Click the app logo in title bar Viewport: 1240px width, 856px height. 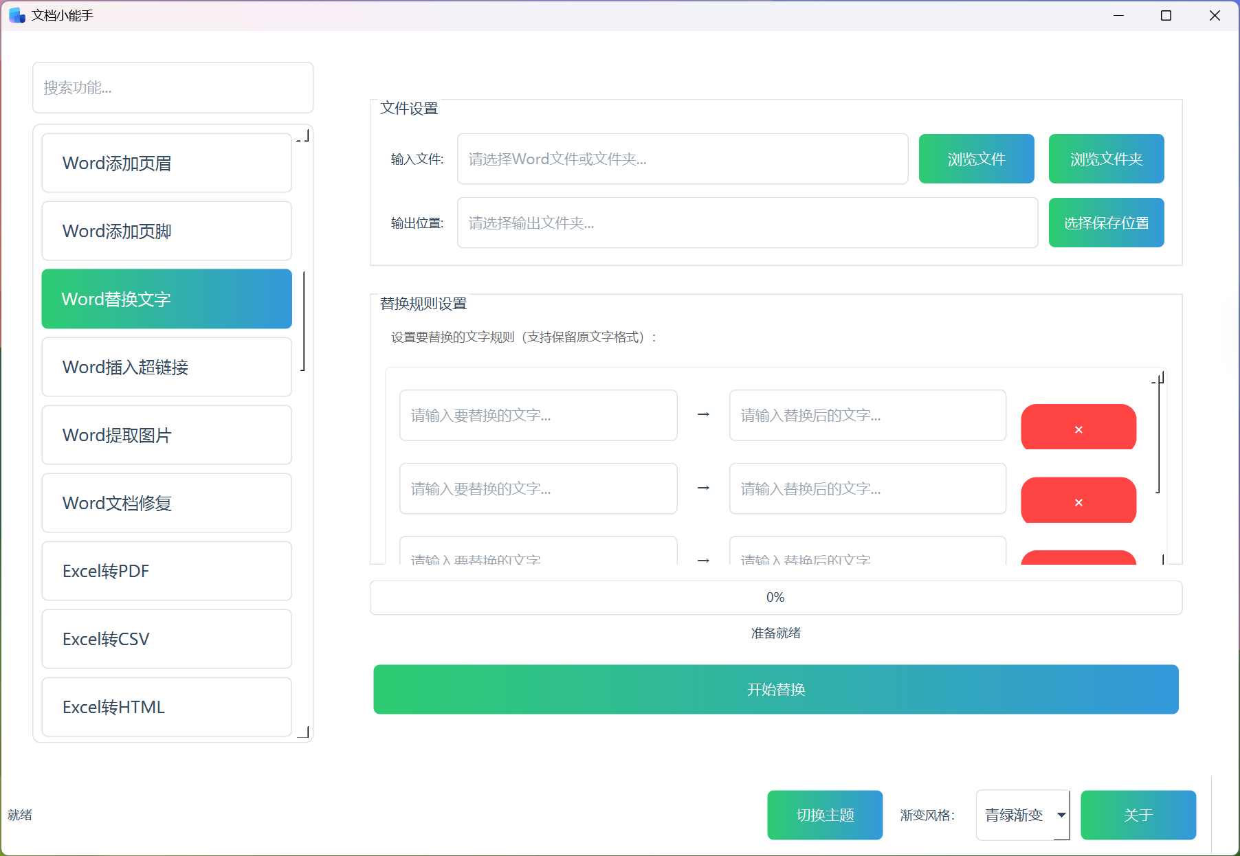click(15, 14)
